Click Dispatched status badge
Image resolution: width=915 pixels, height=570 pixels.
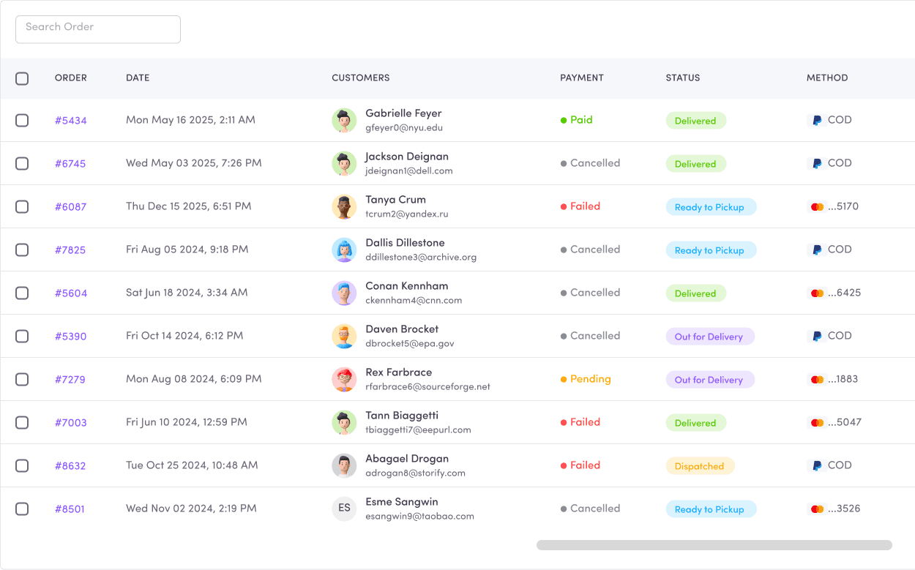[x=699, y=466]
